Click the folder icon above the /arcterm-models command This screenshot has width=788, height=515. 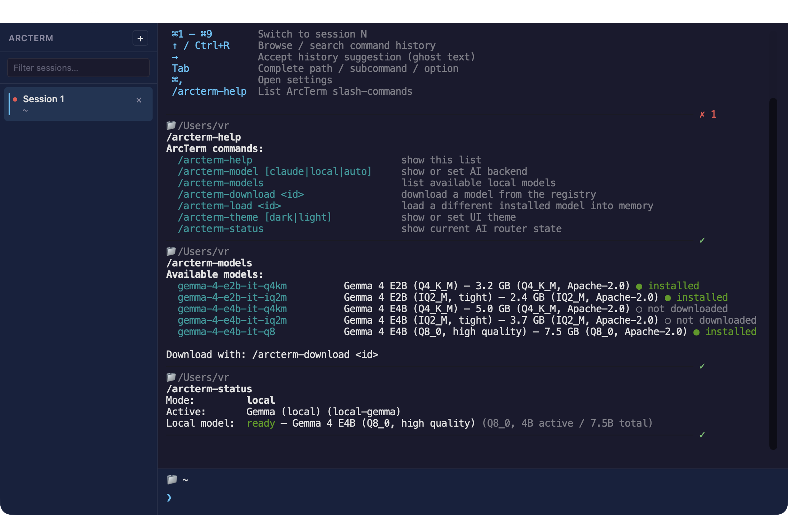pyautogui.click(x=171, y=251)
